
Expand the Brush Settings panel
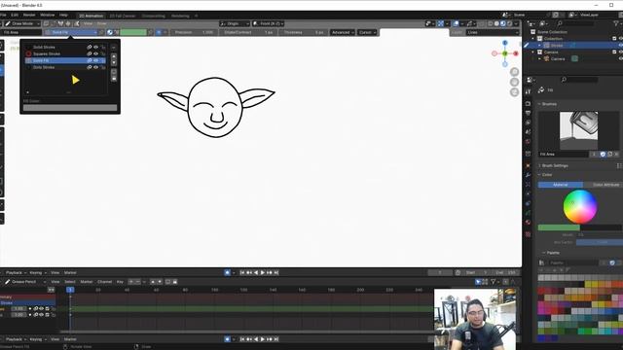555,165
